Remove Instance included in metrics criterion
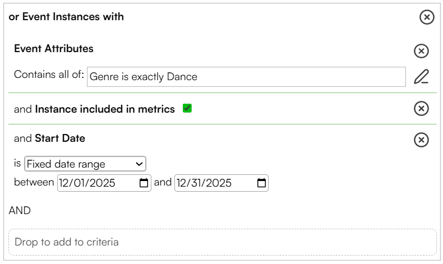The height and width of the screenshot is (264, 443). tap(421, 108)
